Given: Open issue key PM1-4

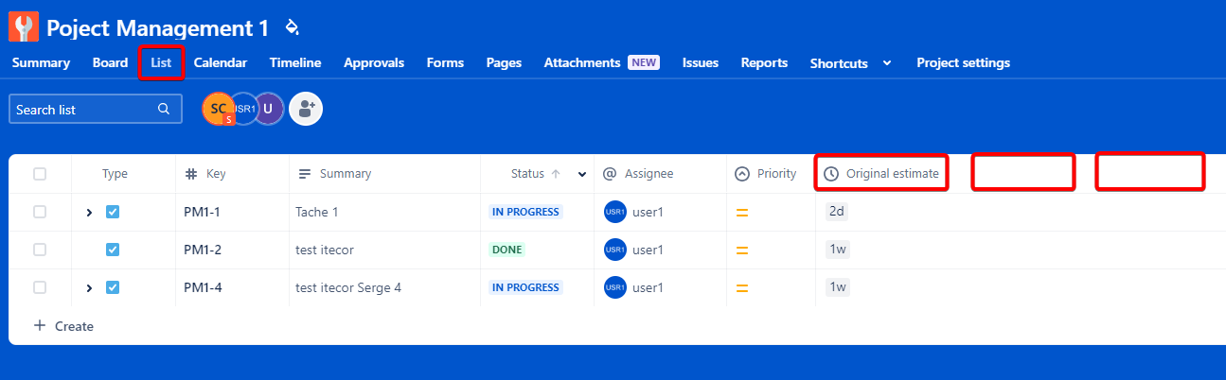Looking at the screenshot, I should (x=203, y=287).
